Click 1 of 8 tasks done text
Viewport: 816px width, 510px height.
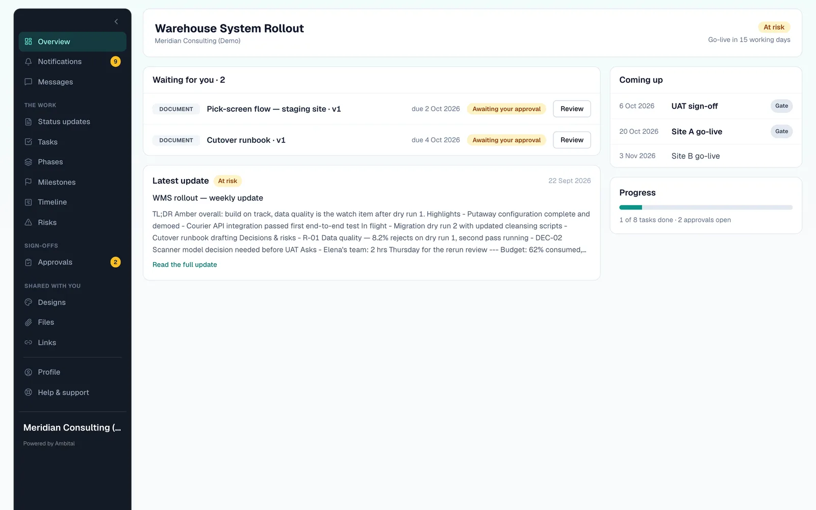[646, 220]
